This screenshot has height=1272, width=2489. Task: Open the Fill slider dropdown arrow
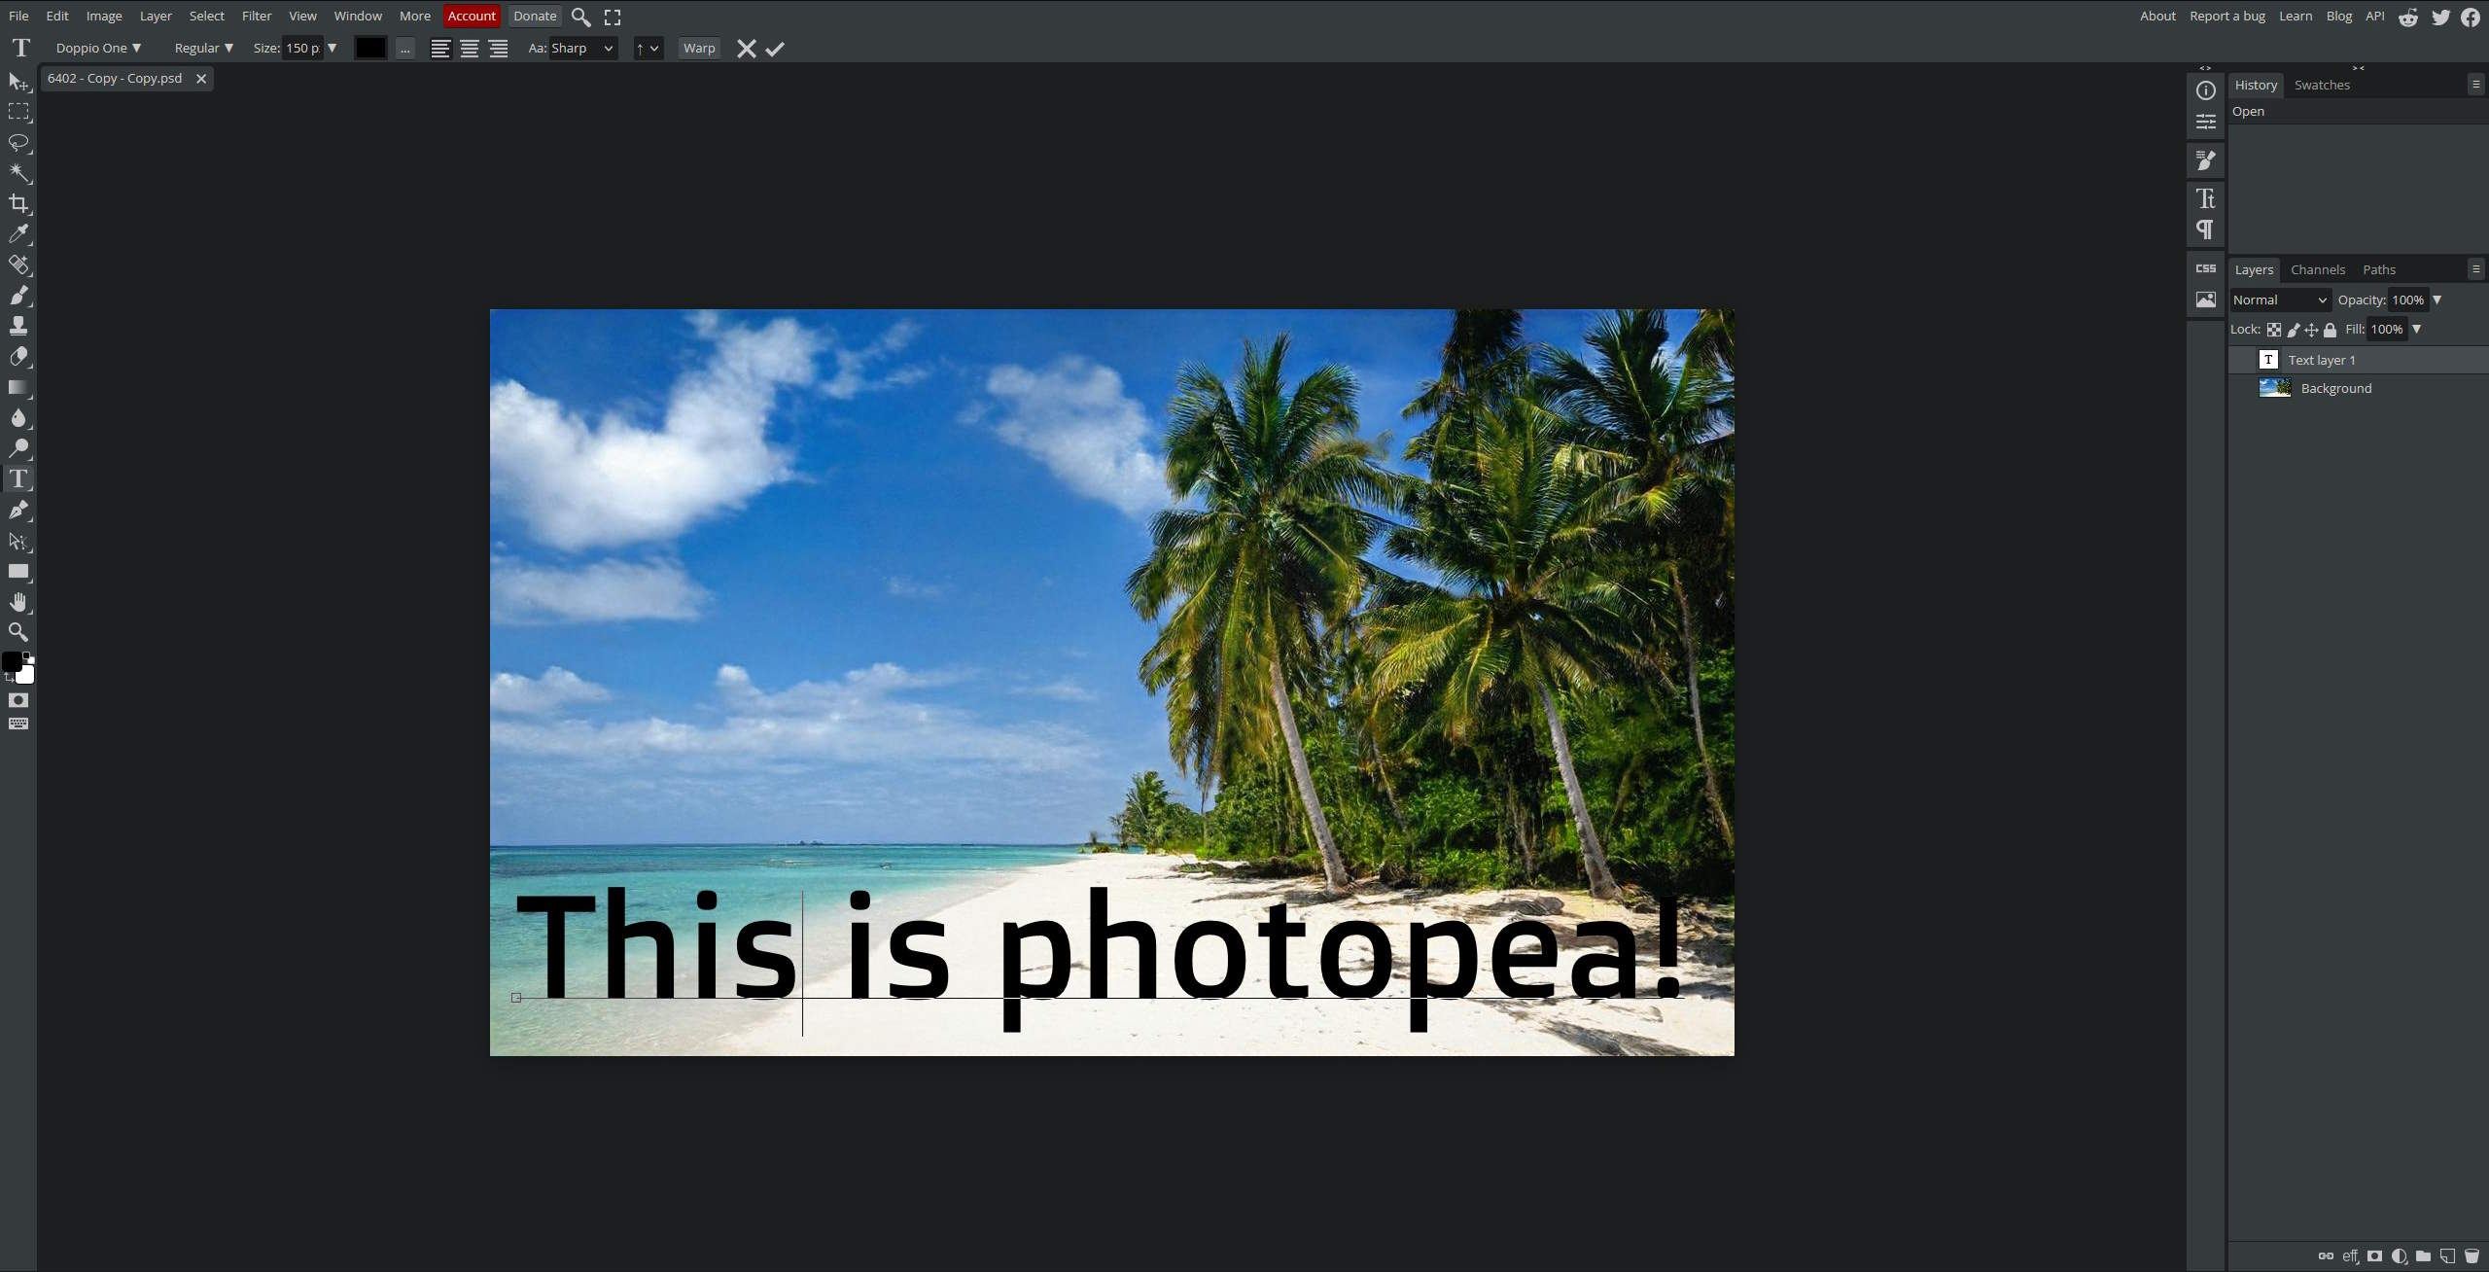2417,329
